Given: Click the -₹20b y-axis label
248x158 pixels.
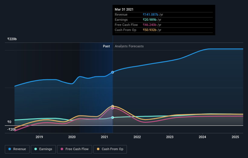Looking at the screenshot, I should 11,129.
